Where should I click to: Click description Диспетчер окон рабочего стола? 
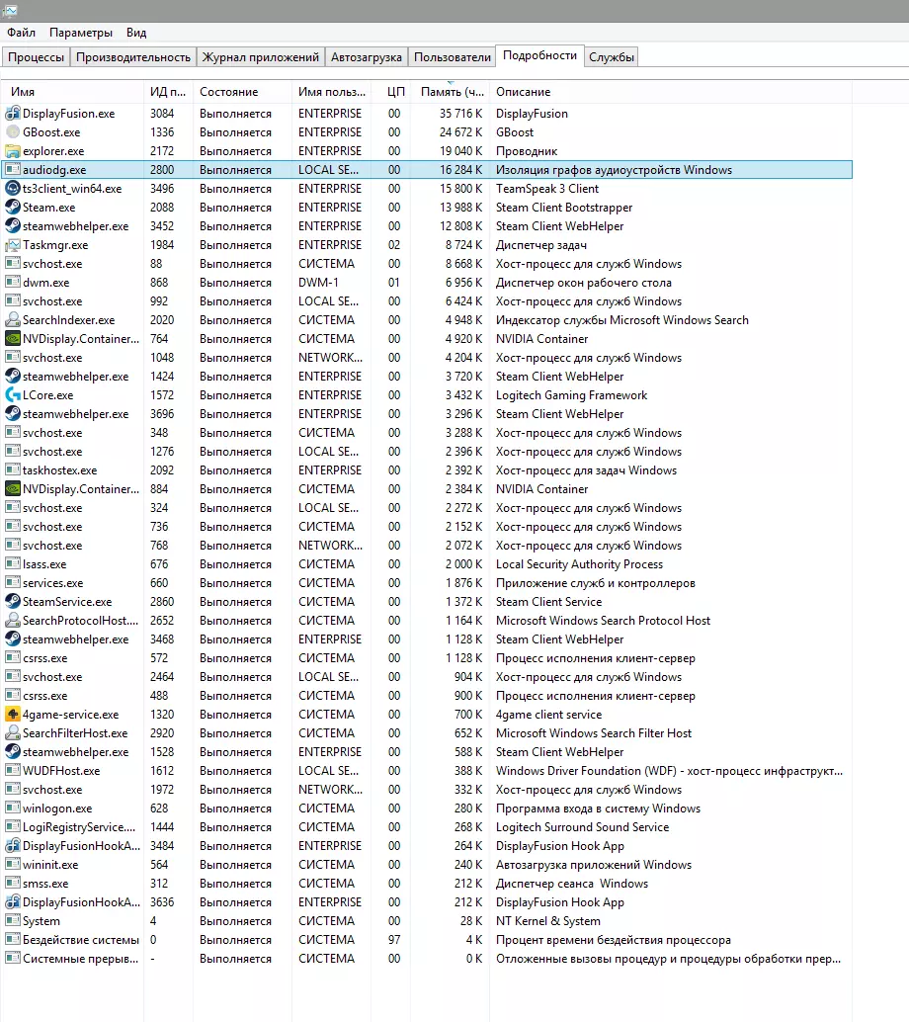click(583, 283)
